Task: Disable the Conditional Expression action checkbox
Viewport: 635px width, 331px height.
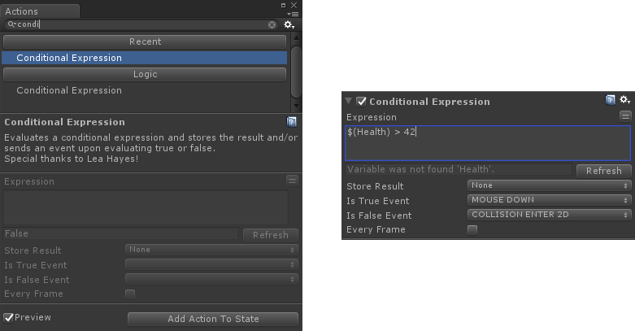Action: (x=361, y=102)
